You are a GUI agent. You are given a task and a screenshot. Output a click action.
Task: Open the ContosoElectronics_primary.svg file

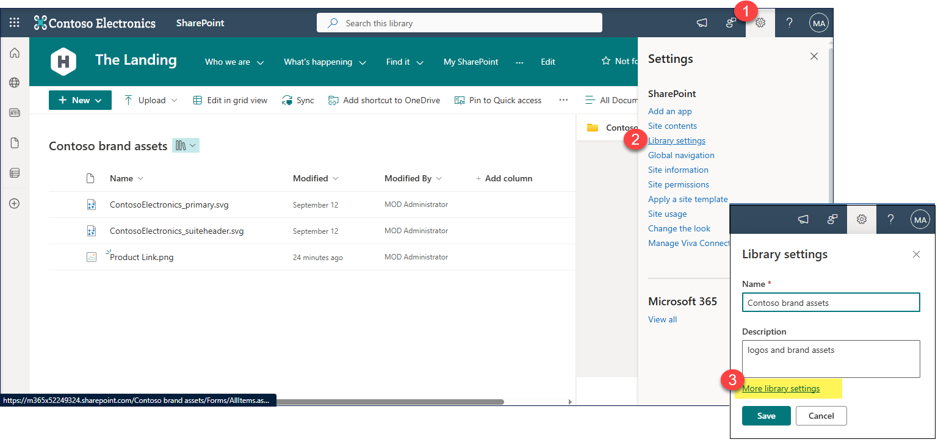[169, 205]
